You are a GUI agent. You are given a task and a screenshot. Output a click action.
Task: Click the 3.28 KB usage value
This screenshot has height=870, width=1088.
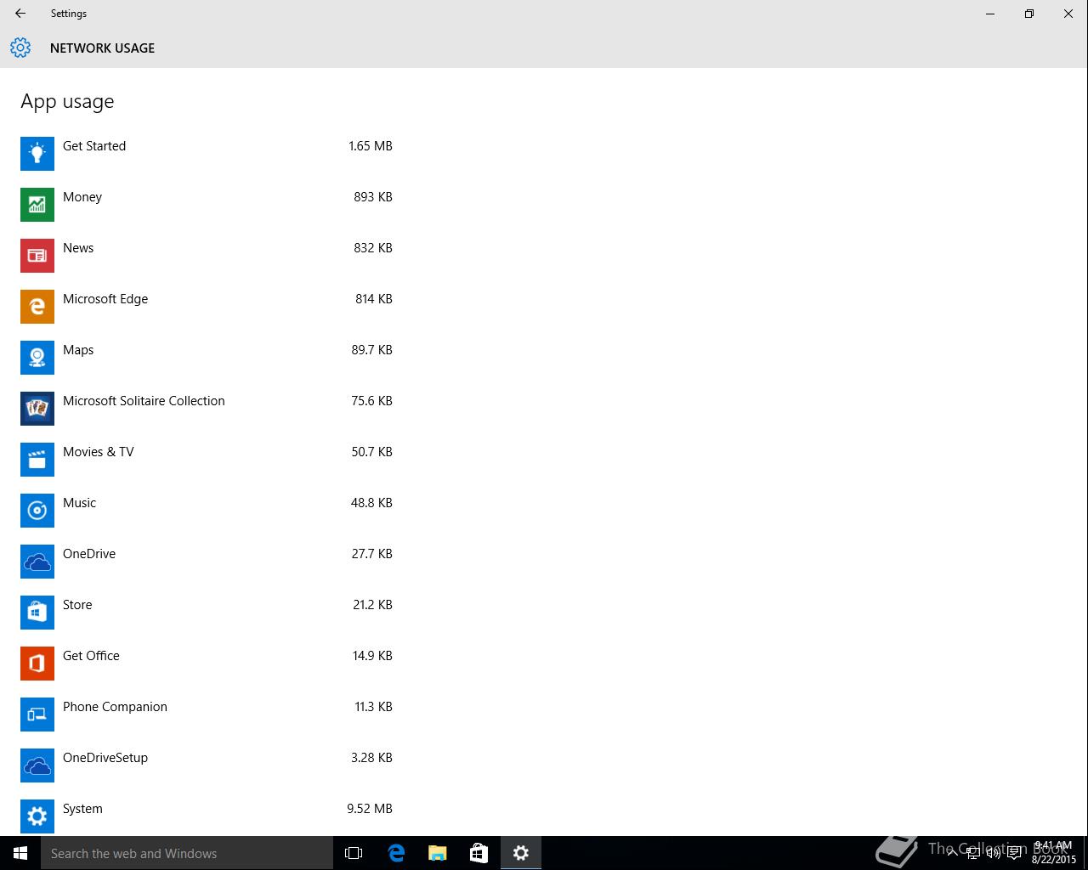tap(372, 758)
